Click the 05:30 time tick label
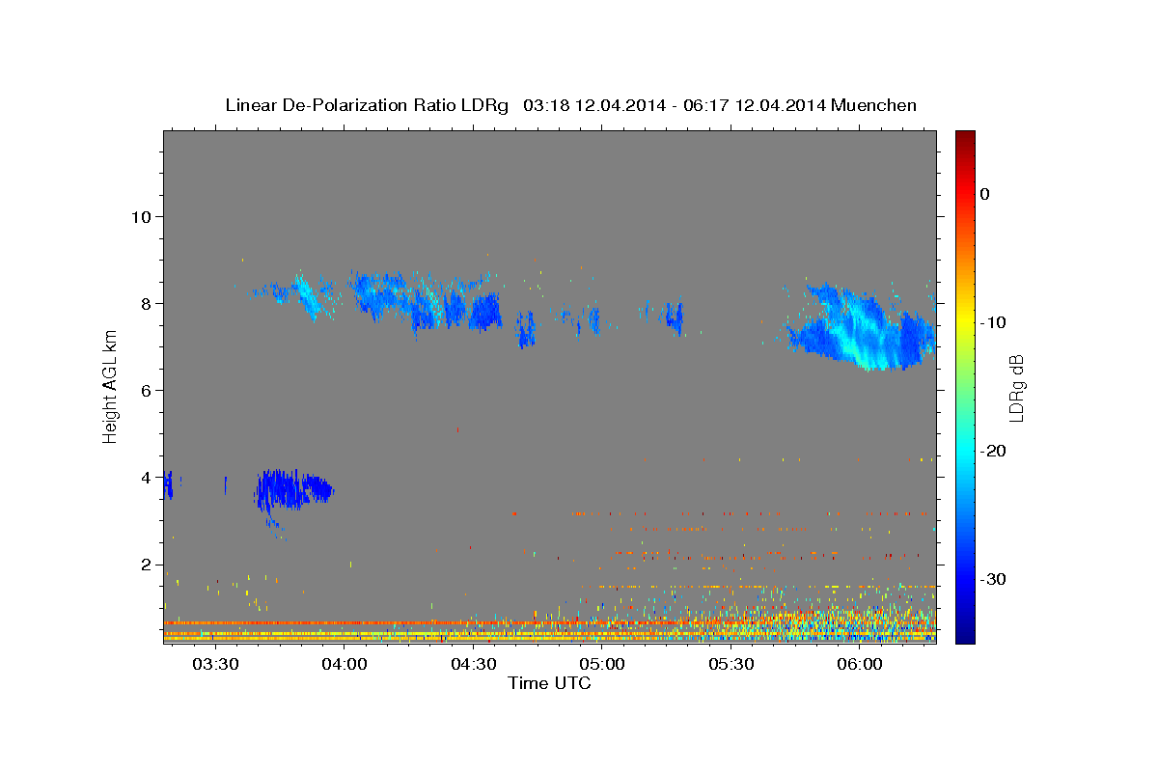 click(x=731, y=664)
